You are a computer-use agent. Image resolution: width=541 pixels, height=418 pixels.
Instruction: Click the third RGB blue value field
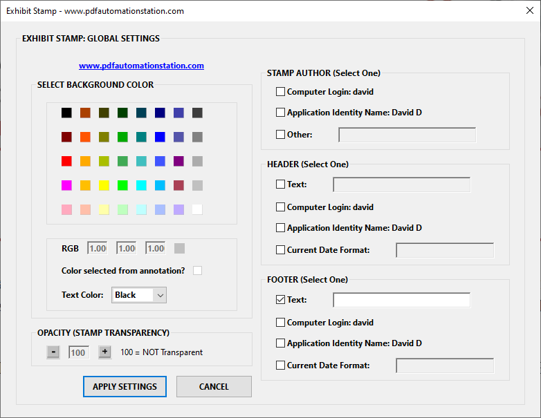pos(155,248)
